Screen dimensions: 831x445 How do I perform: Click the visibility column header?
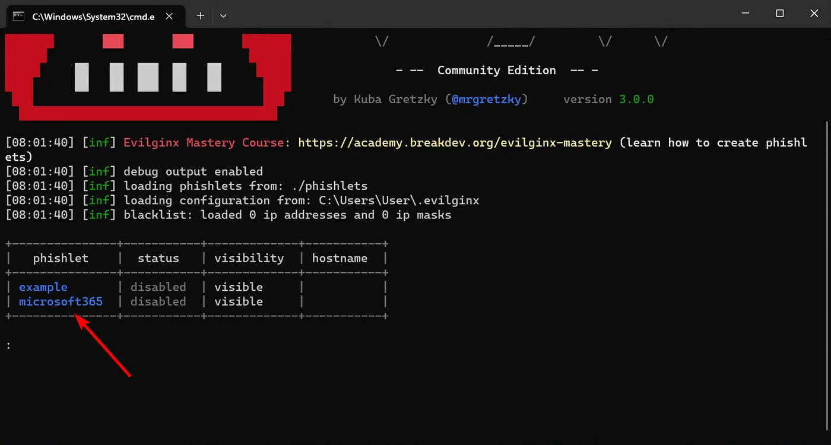tap(249, 258)
